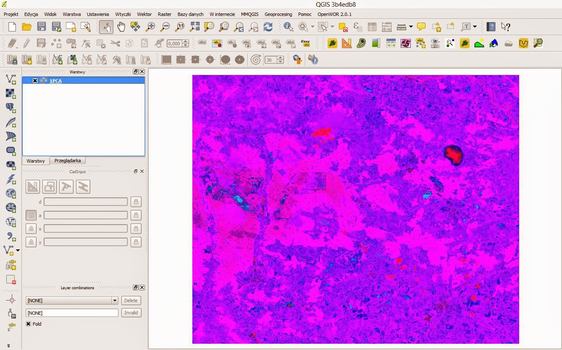This screenshot has height=350, width=562.
Task: Click the Add Vector Layer icon in sidebar
Action: 11,79
